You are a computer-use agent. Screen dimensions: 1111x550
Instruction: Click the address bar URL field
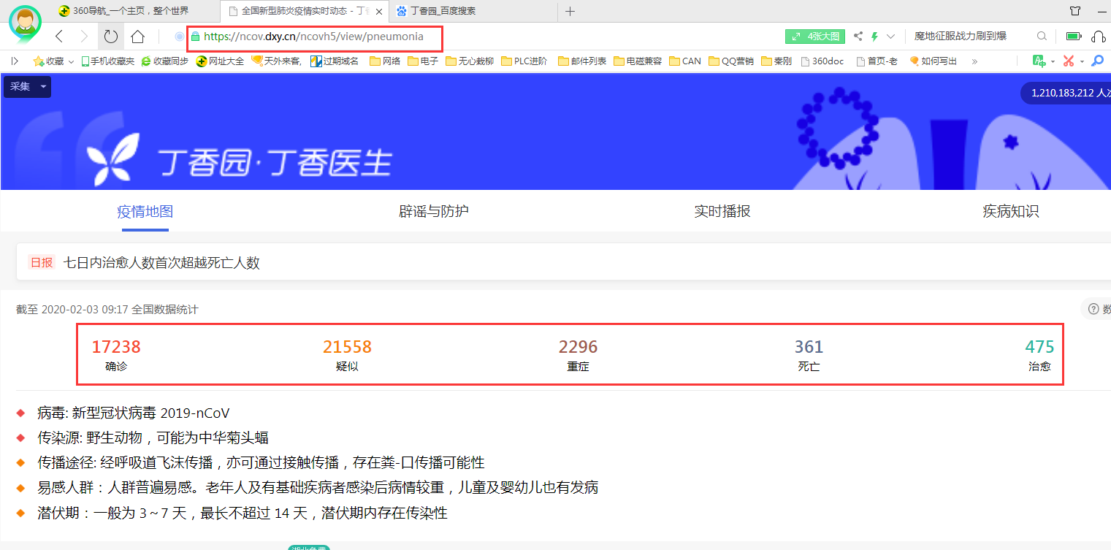click(x=315, y=37)
